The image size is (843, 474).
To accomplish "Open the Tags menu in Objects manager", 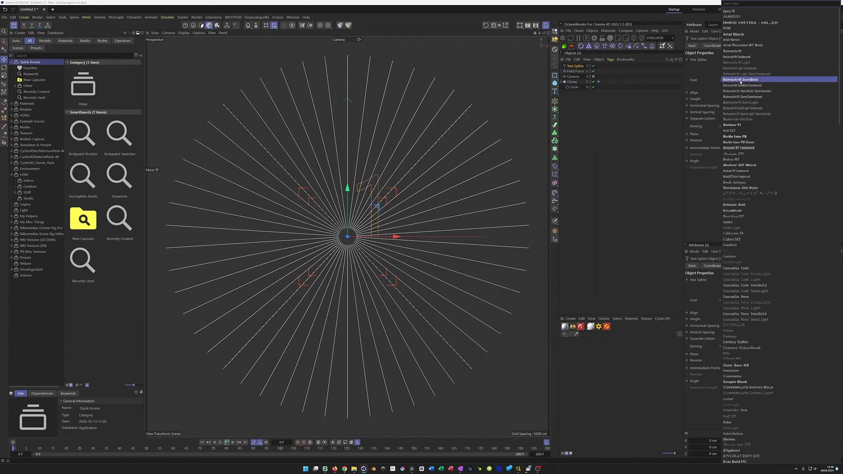I will tap(610, 60).
